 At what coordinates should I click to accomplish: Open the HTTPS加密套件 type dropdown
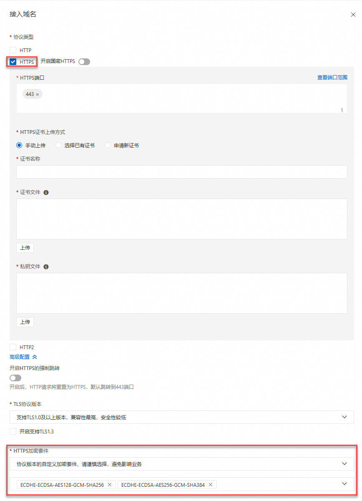coord(182,464)
